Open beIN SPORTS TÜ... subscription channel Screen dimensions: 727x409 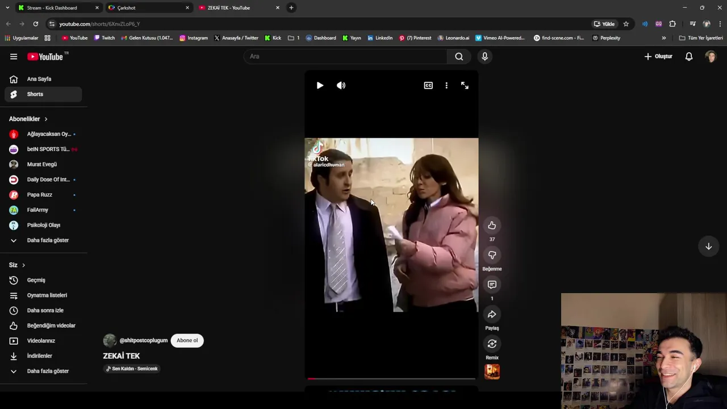click(43, 149)
